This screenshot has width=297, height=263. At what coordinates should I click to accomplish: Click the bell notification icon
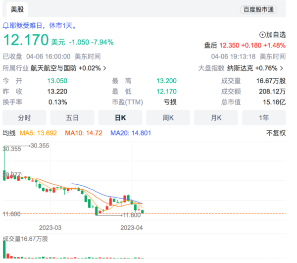[6, 25]
